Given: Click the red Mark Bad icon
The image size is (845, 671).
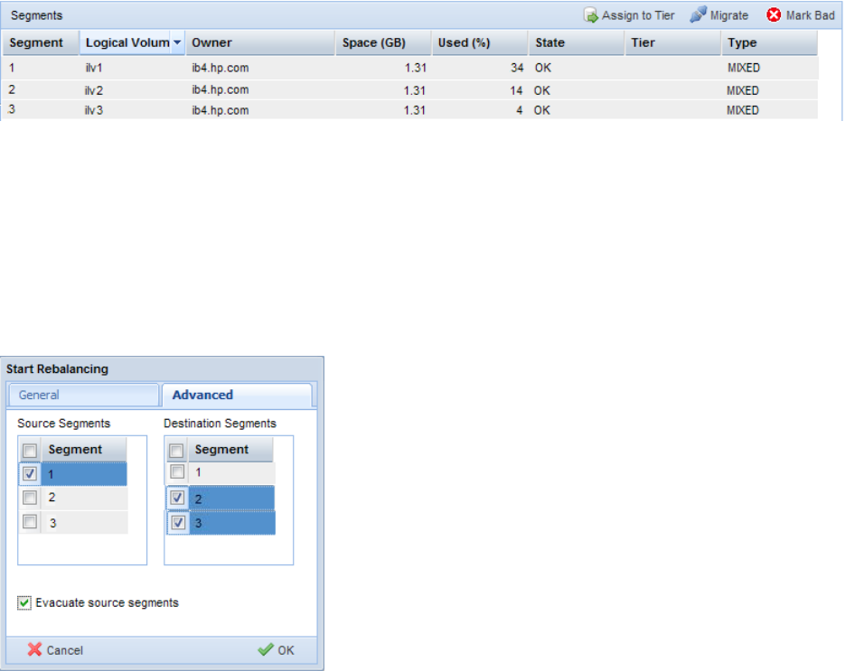Looking at the screenshot, I should [774, 15].
